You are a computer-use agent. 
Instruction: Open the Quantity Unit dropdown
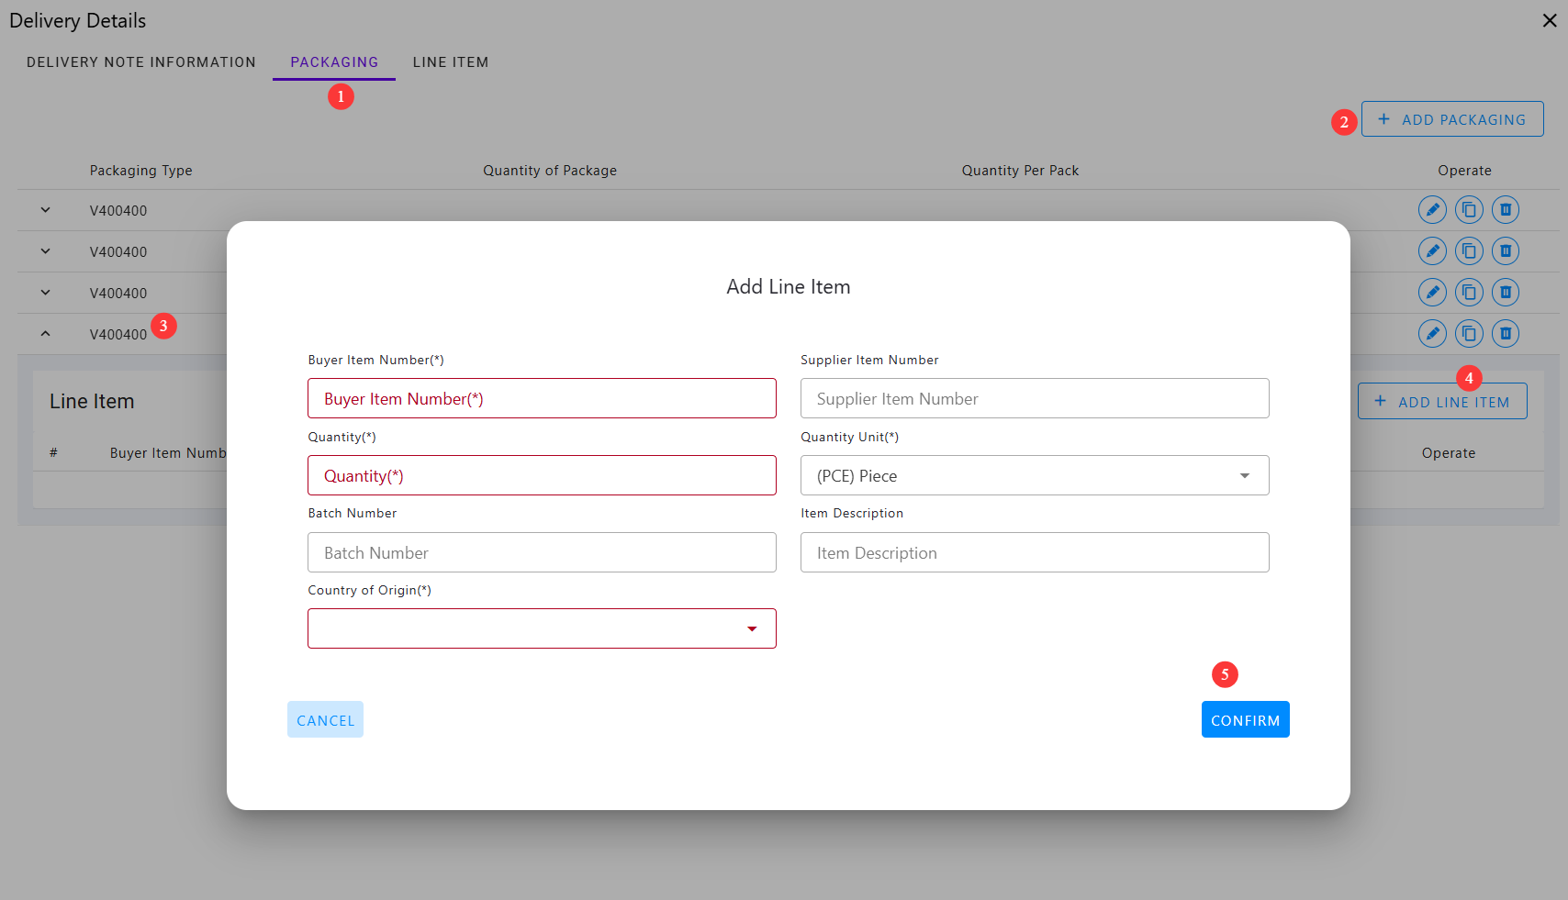[1034, 475]
